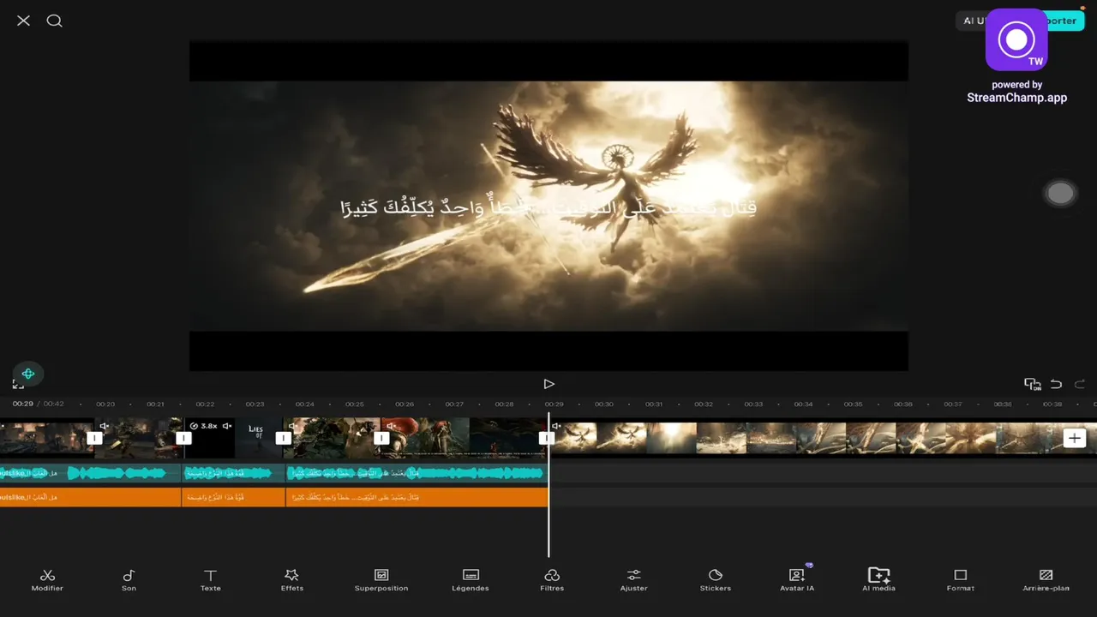Select the middle orange caption clip
The height and width of the screenshot is (617, 1097).
coord(233,497)
